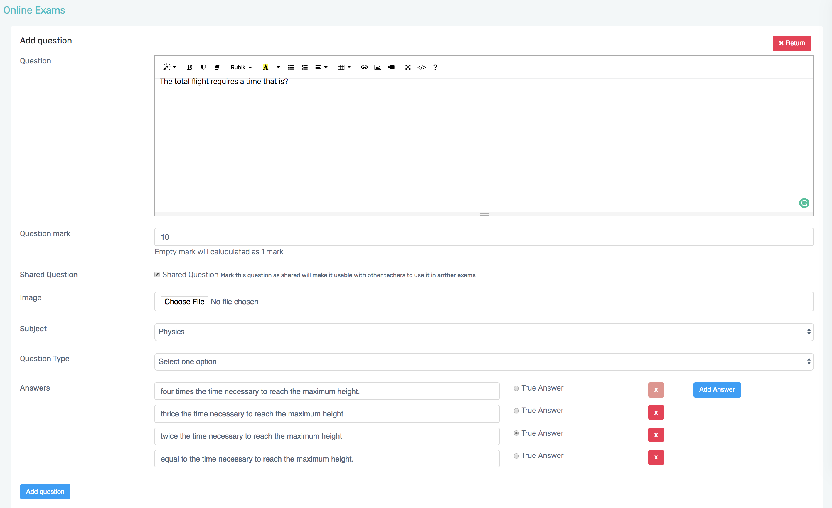Screen dimensions: 832x508
Task: Open the Subject dropdown showing Physics
Action: 484,332
